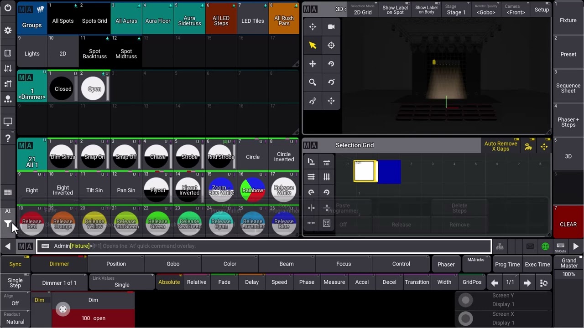Image resolution: width=584 pixels, height=328 pixels.
Task: Toggle the Exec Time button
Action: 537,264
